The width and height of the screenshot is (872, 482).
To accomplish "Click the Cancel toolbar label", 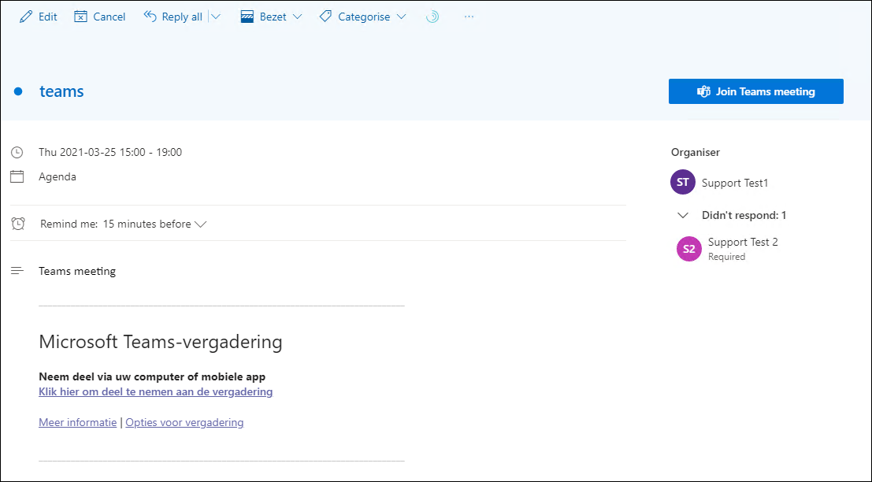I will pos(109,17).
